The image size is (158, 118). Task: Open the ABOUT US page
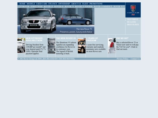76,4
